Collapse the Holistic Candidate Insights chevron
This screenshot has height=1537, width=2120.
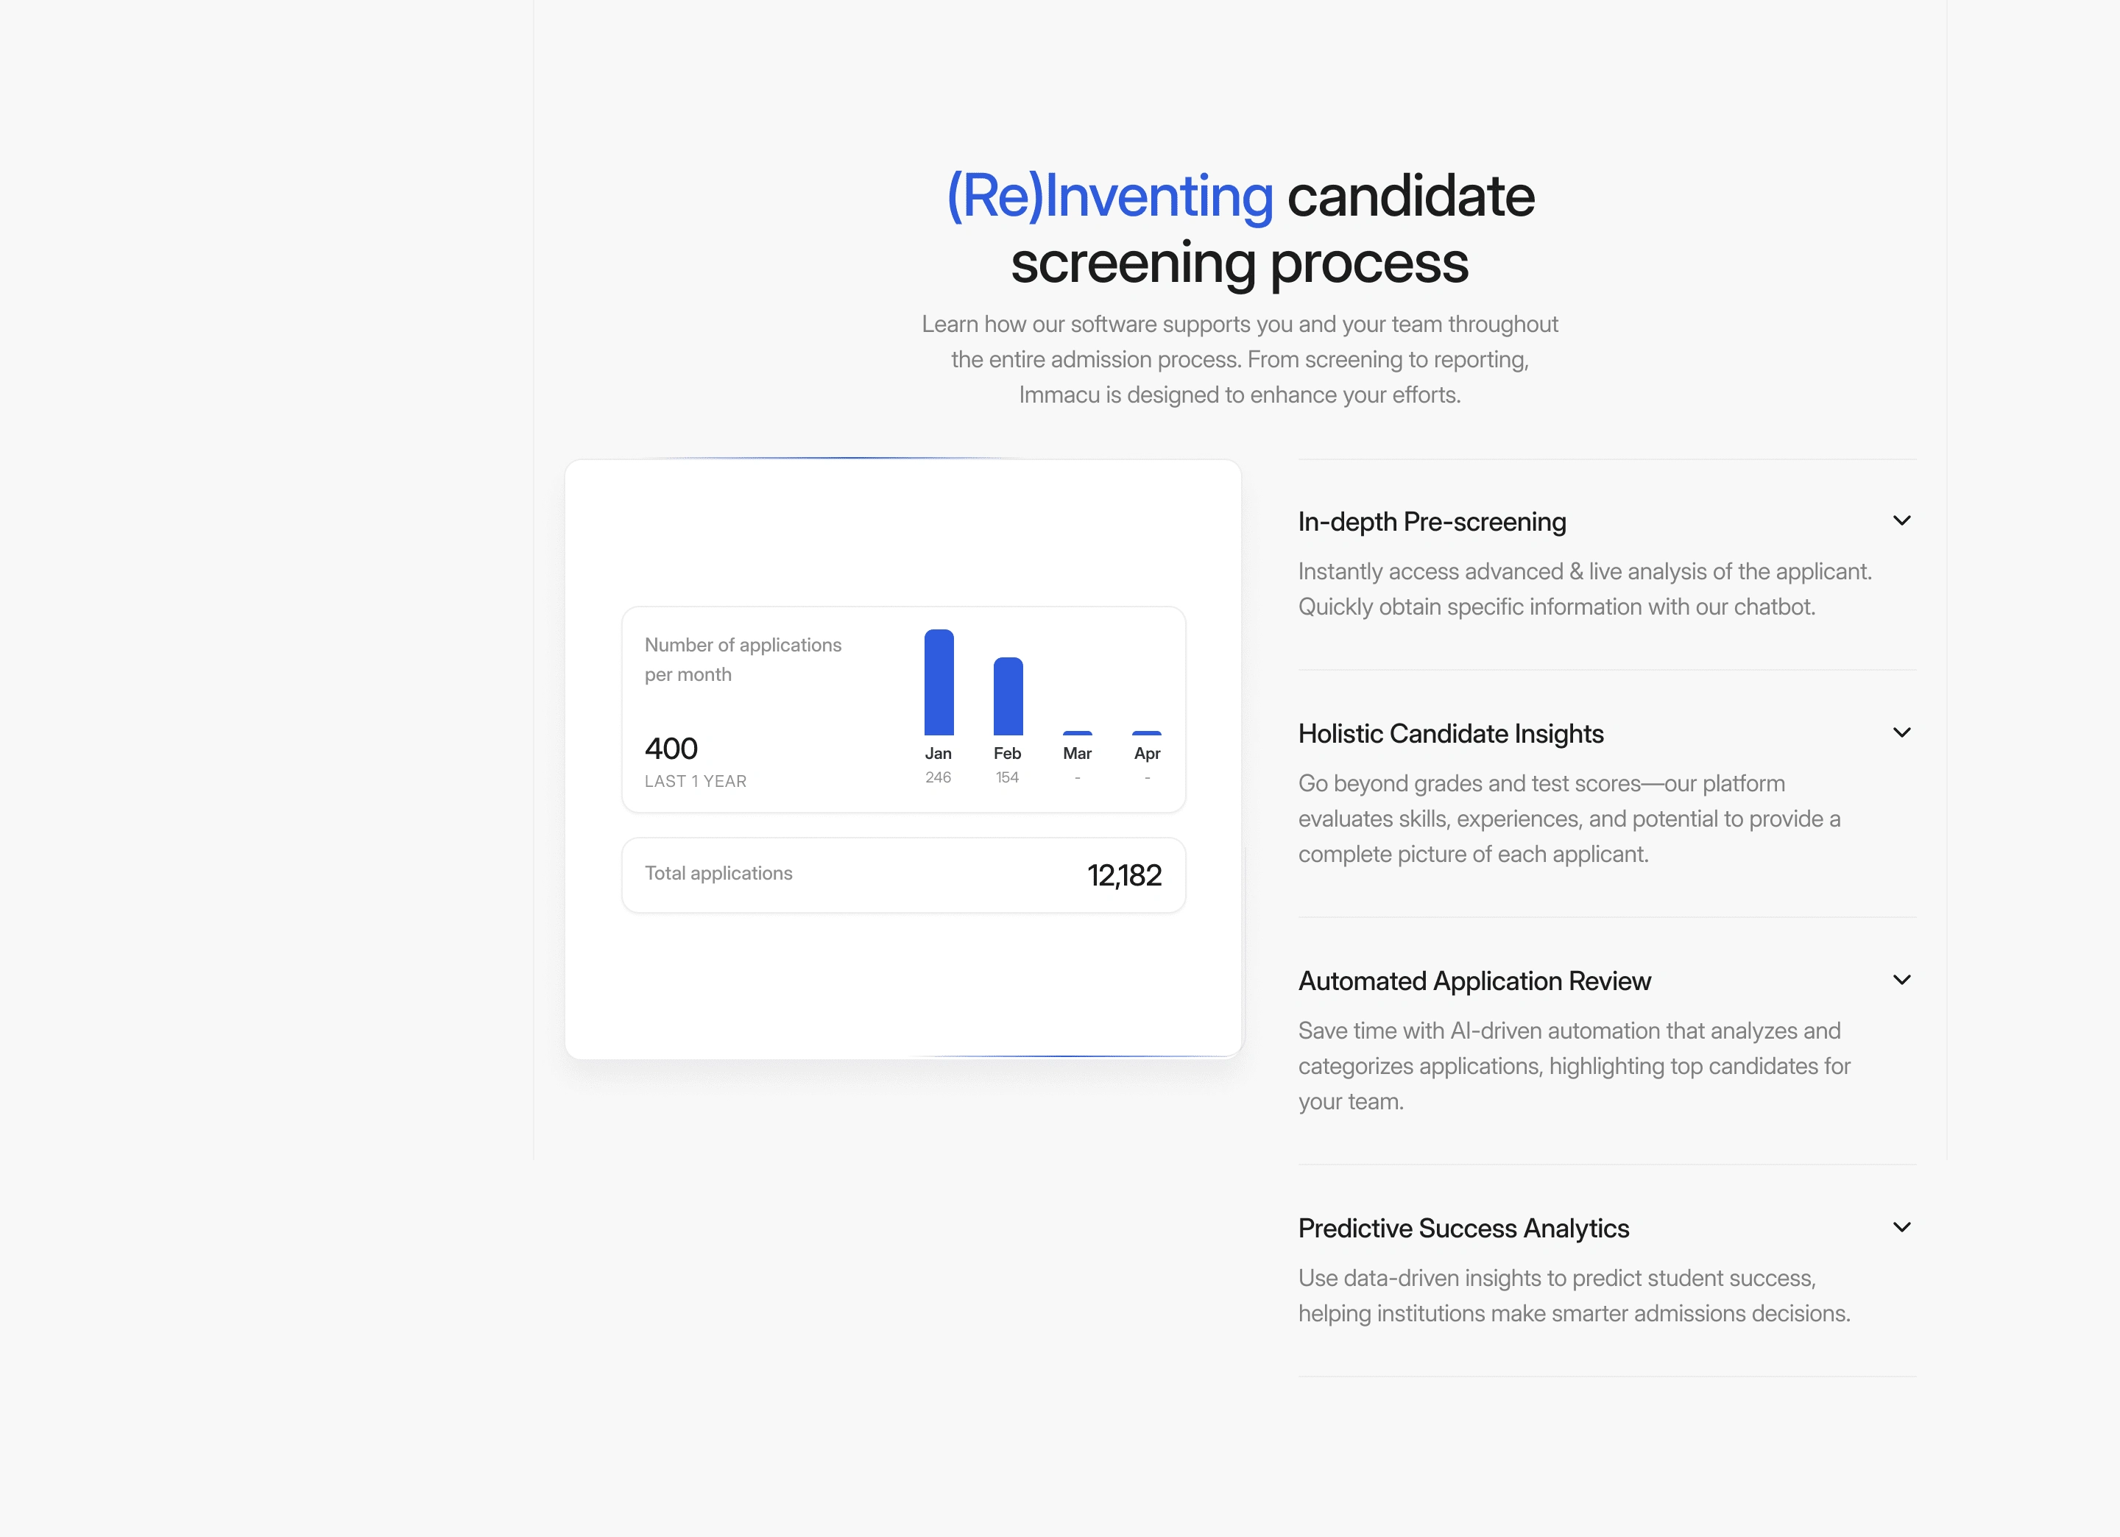click(x=1901, y=733)
